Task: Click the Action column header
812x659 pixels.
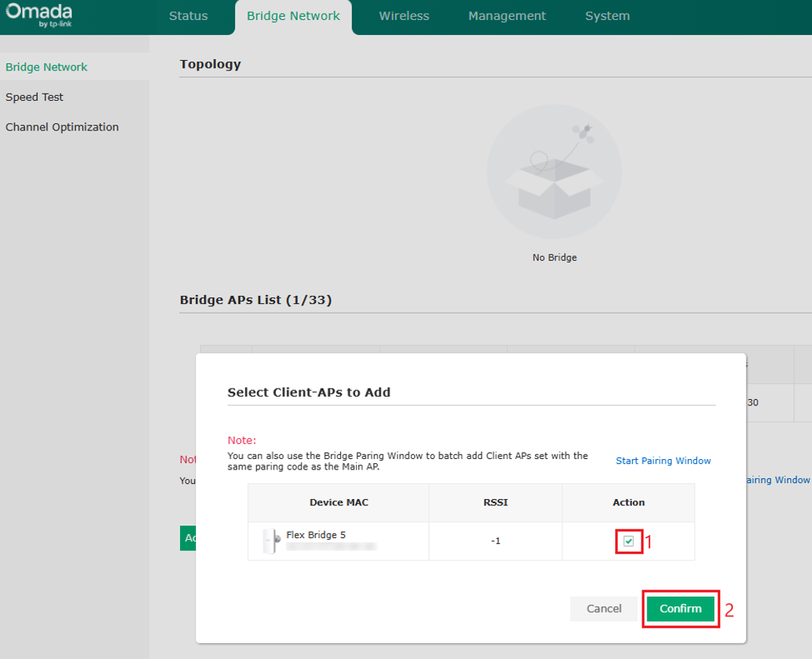Action: click(x=629, y=502)
